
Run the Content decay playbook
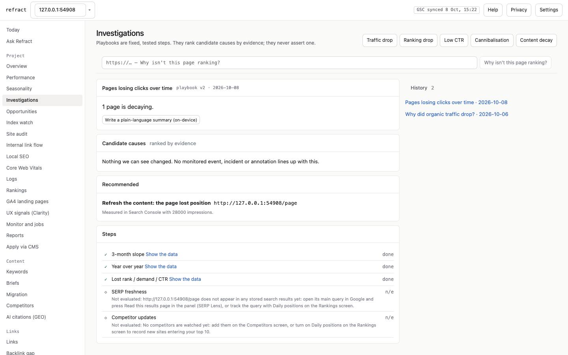tap(536, 40)
